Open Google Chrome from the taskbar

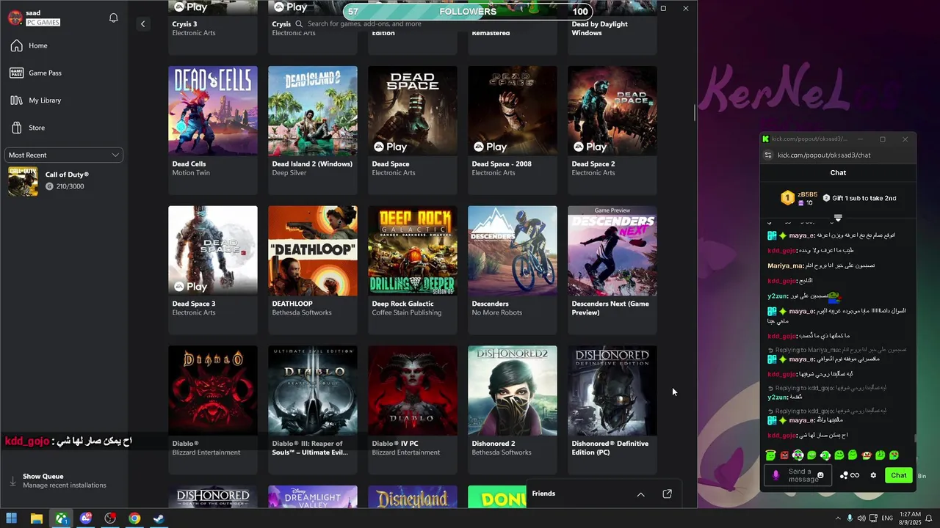(134, 518)
